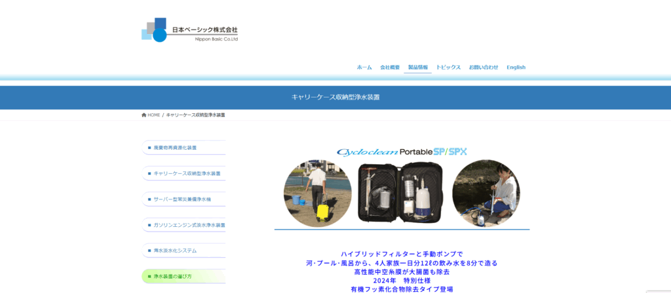Open the 製品情報 navigation item
This screenshot has height=293, width=671.
[x=417, y=67]
